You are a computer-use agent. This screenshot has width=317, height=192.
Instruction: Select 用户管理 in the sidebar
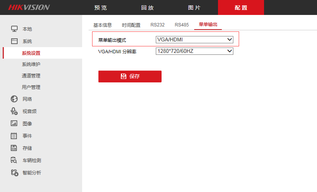click(31, 87)
